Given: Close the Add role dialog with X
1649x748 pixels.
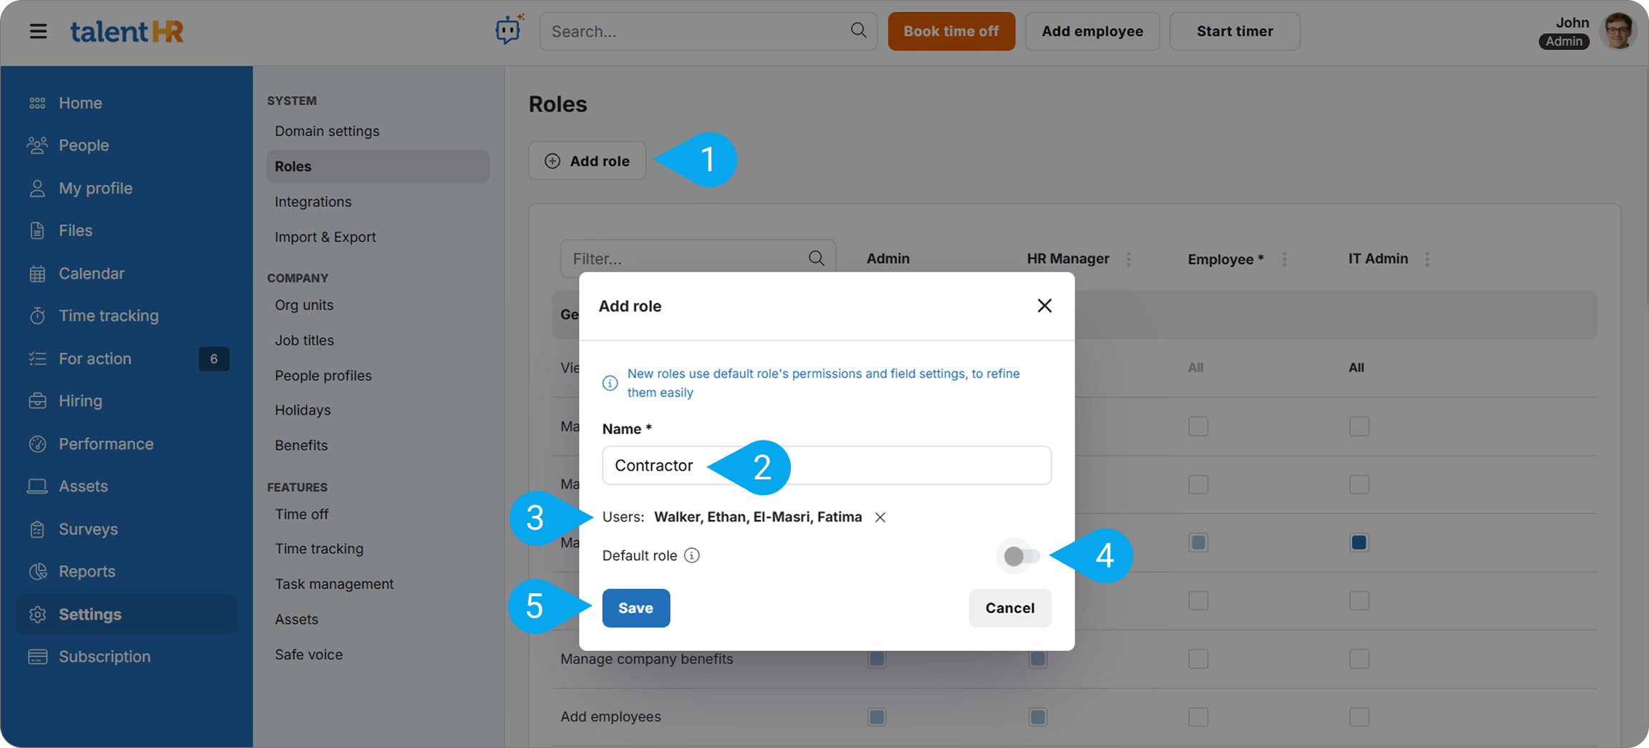Looking at the screenshot, I should coord(1044,306).
